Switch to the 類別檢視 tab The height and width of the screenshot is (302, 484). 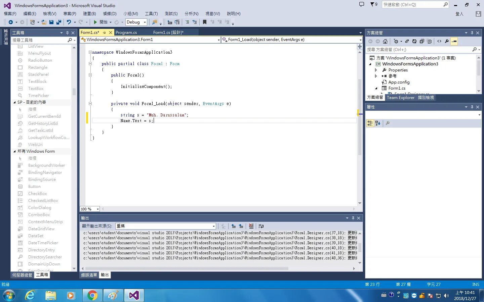(x=426, y=98)
